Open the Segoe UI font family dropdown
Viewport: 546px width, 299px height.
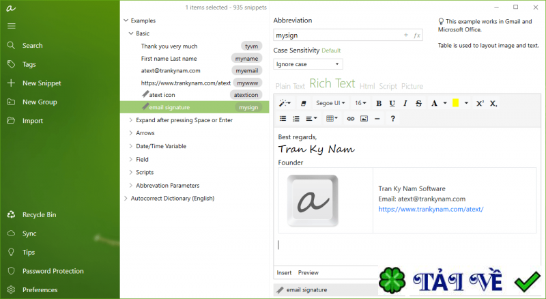pyautogui.click(x=330, y=103)
